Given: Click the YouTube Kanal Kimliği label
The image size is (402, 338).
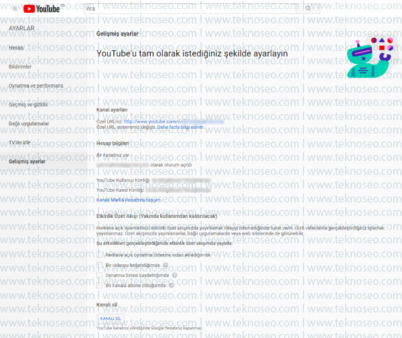Looking at the screenshot, I should [x=120, y=190].
